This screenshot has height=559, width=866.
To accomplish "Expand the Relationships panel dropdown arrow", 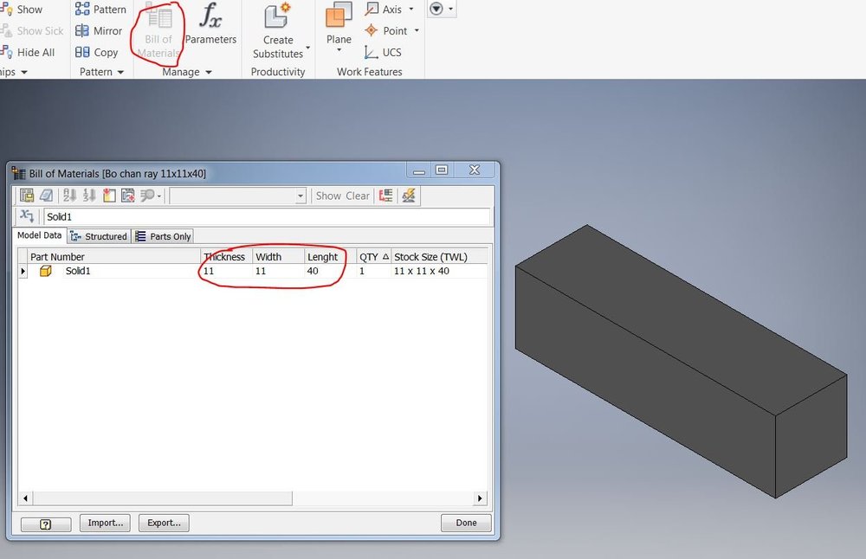I will tap(23, 73).
